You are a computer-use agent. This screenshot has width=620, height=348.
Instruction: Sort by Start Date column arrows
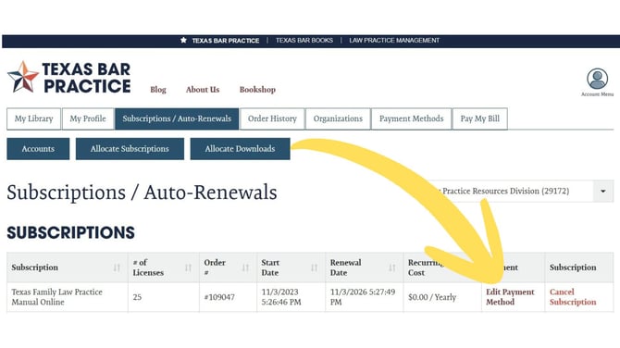(314, 267)
